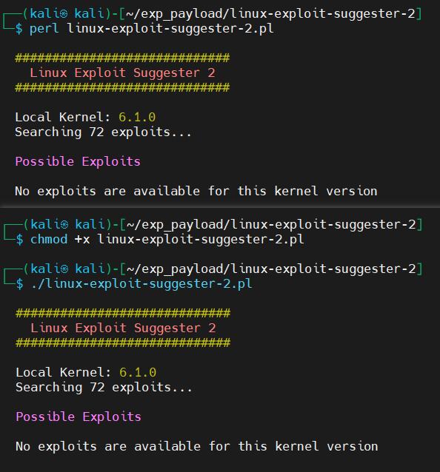
Task: Click the second 'No exploits are available' message
Action: (x=196, y=446)
